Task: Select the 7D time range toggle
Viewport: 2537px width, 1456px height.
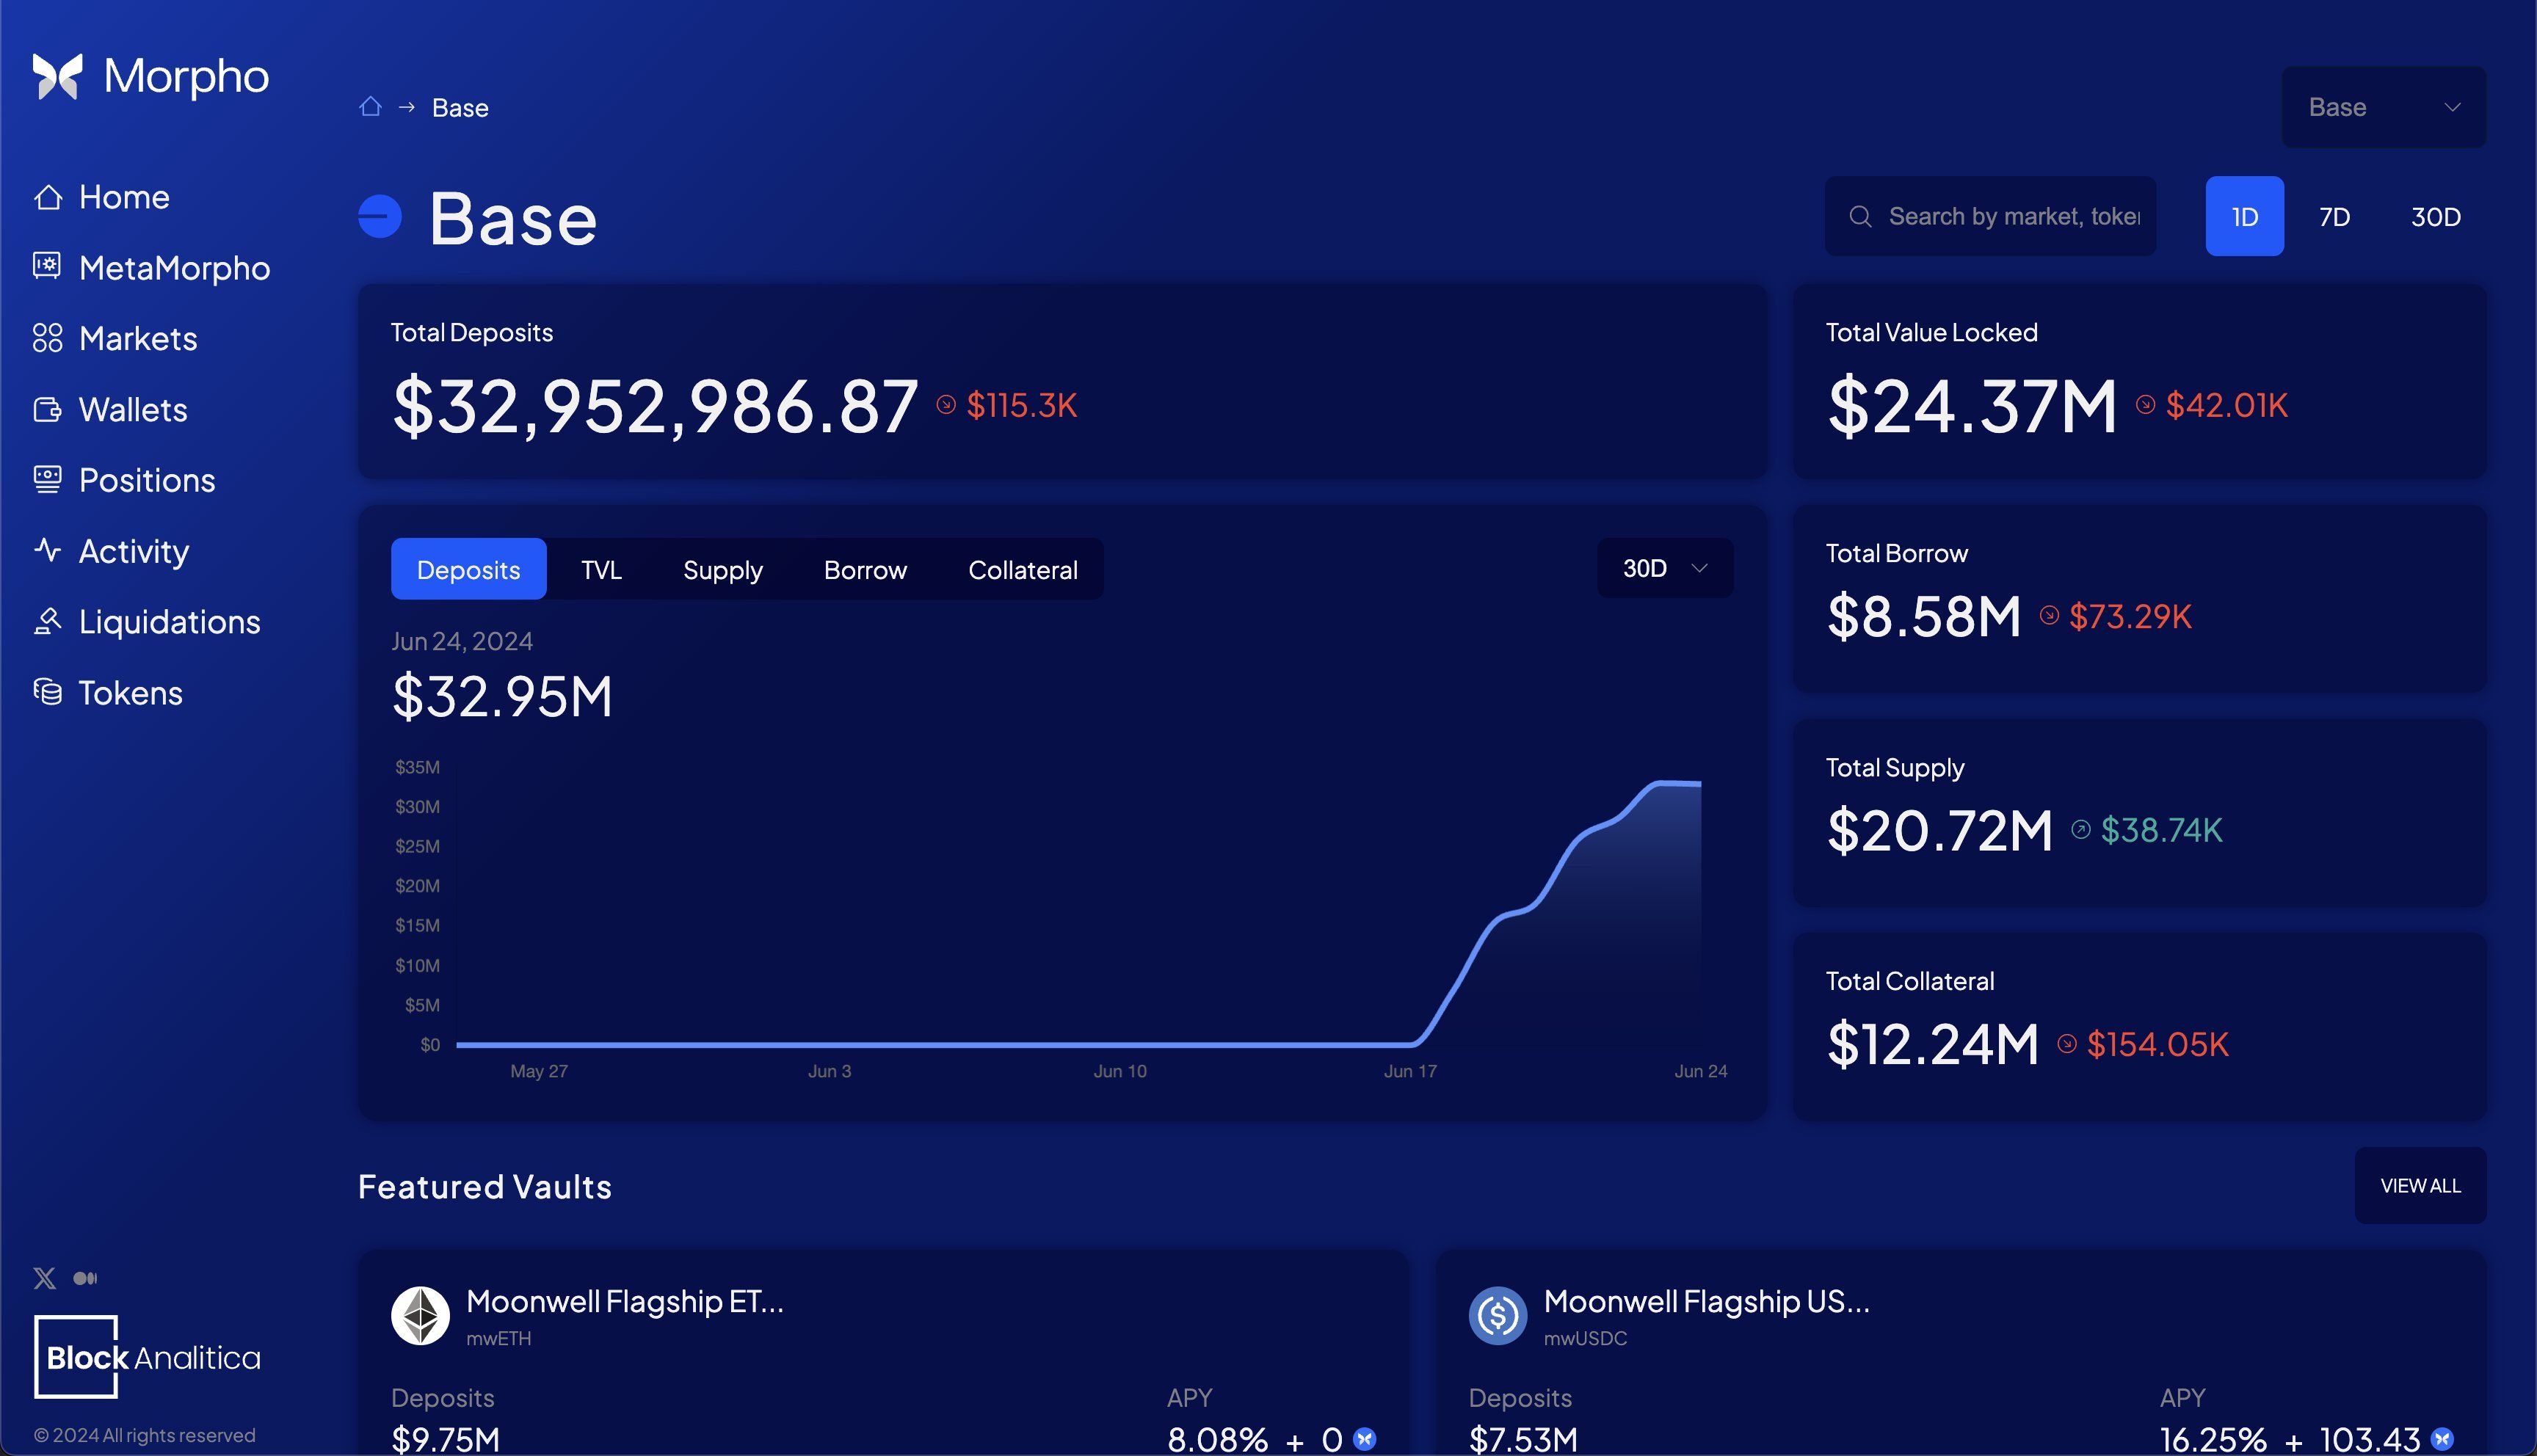Action: tap(2334, 216)
